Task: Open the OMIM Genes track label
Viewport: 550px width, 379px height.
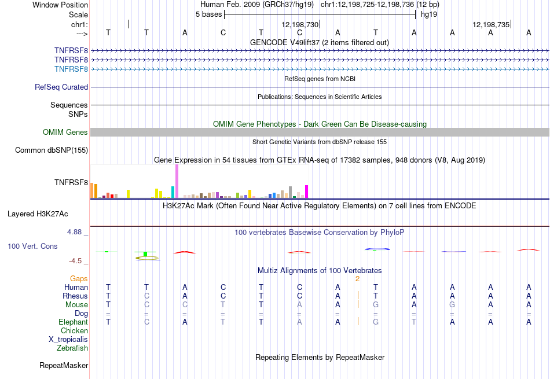Action: coord(65,132)
